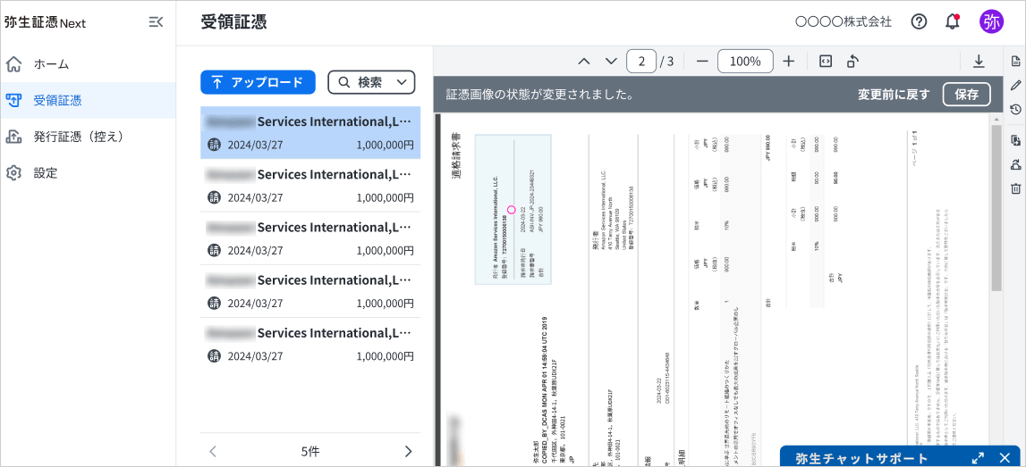The image size is (1026, 467).
Task: Collapse the left navigation sidebar
Action: tap(156, 22)
